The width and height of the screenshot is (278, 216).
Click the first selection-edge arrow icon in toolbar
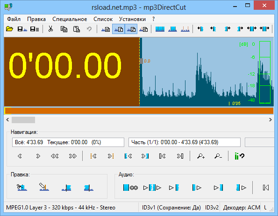pos(200,28)
